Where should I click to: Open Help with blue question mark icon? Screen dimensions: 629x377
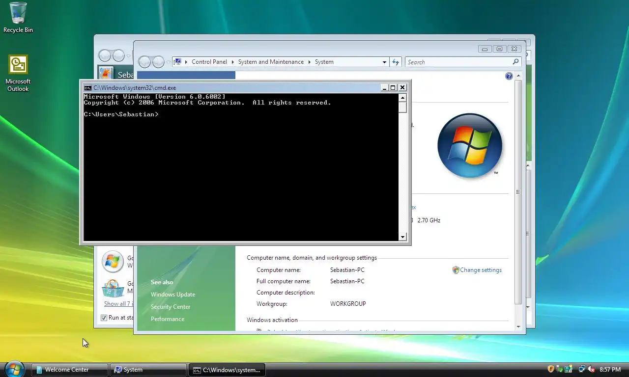pos(509,76)
